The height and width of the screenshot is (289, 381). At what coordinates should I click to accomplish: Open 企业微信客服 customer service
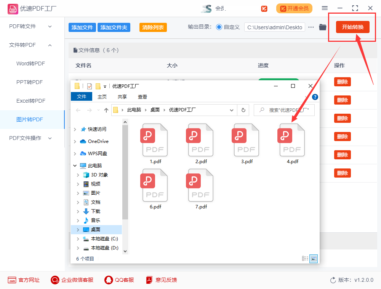click(72, 280)
